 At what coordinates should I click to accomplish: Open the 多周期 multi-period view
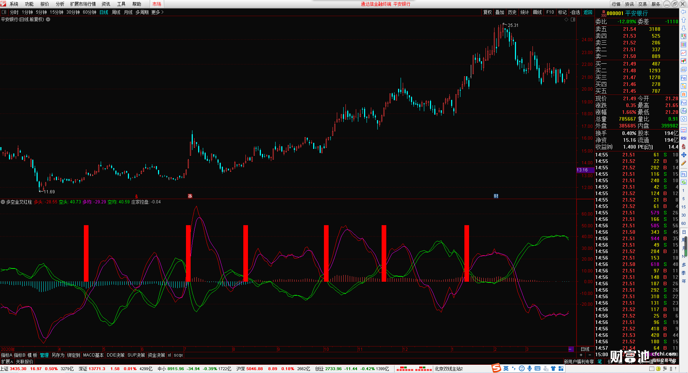point(142,12)
